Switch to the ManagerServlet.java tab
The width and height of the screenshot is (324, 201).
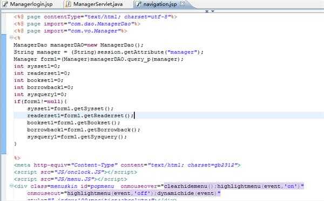point(98,4)
